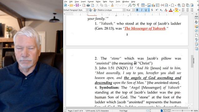This screenshot has height=112, width=199.
Task: Open the 18 pt font size dropdown
Action: (133, 10)
